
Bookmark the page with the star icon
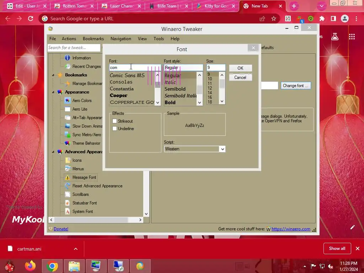tap(274, 18)
